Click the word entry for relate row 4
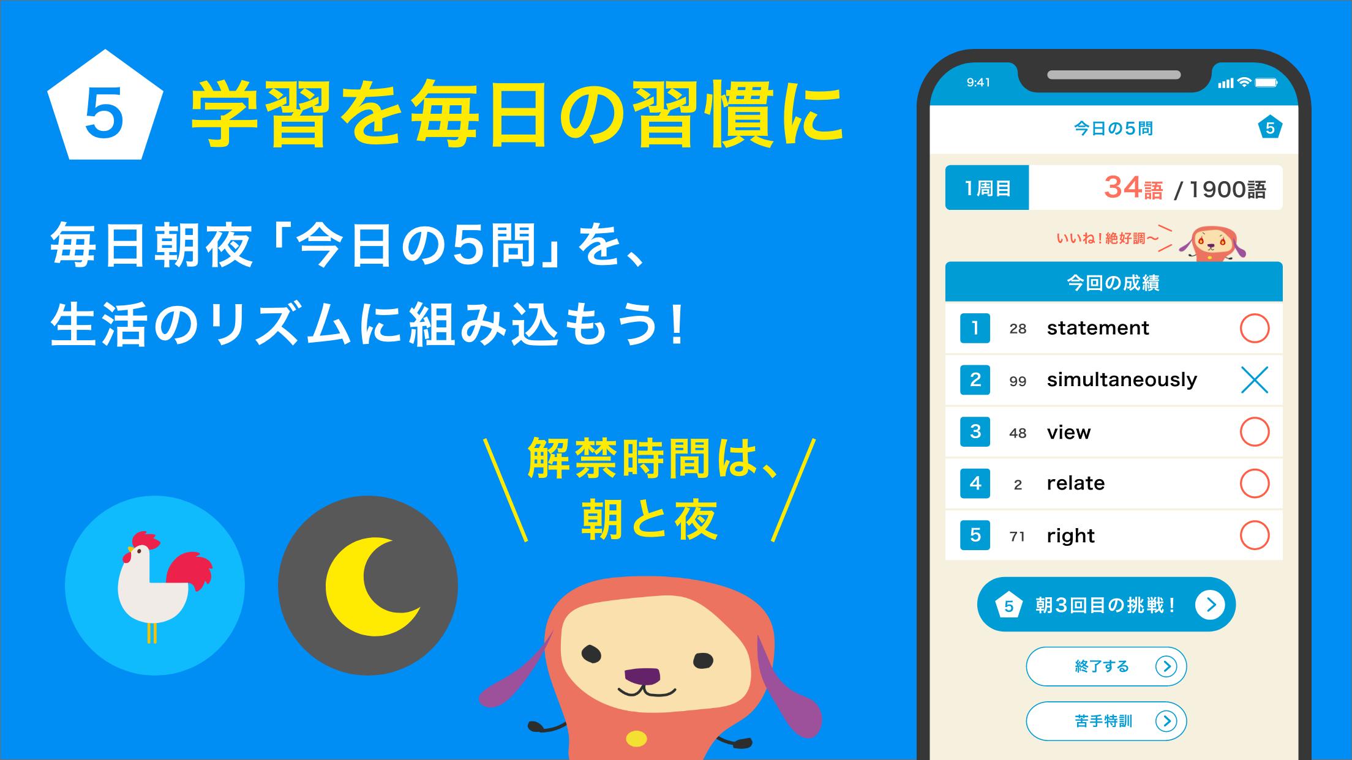The width and height of the screenshot is (1352, 760). coord(1073,482)
